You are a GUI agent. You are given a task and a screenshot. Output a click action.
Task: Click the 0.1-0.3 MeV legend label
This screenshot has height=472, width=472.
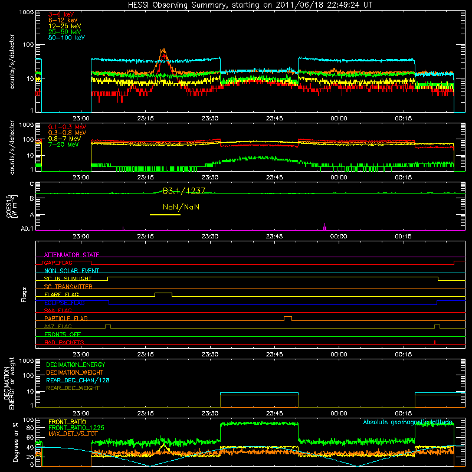(x=67, y=127)
